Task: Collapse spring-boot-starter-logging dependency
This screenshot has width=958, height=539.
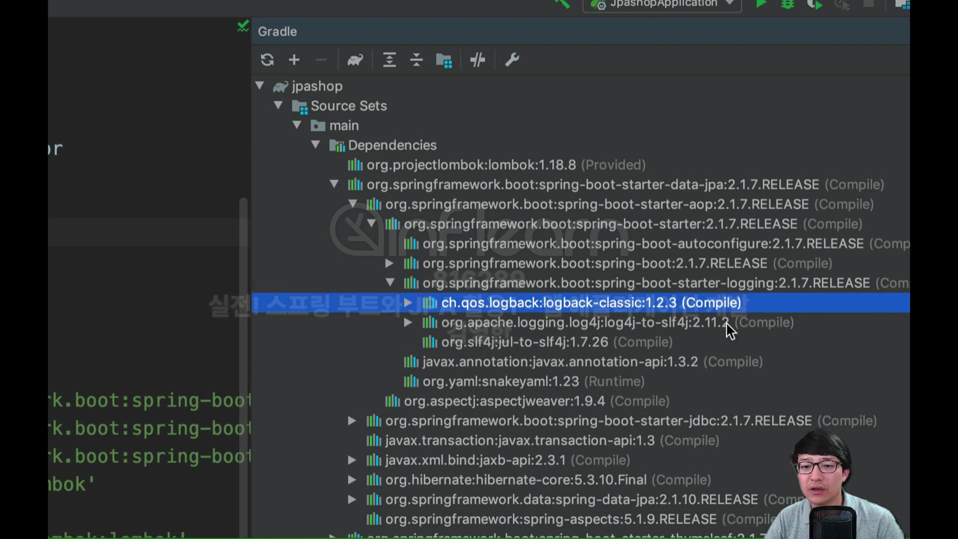Action: click(390, 282)
